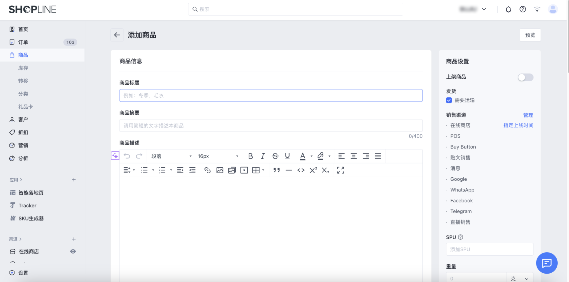Add a new app with plus

click(74, 180)
